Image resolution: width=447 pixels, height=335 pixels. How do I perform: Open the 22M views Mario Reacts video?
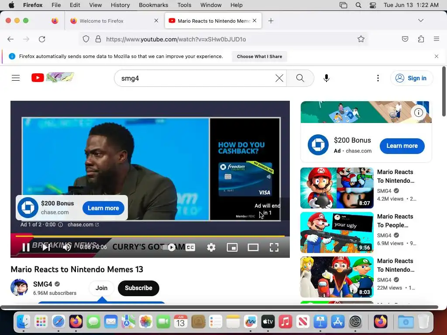coord(337,277)
